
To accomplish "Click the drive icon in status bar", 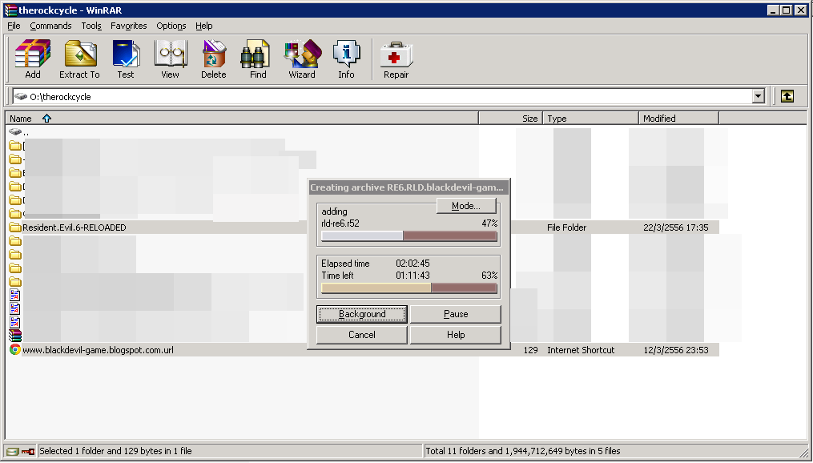I will pos(13,452).
